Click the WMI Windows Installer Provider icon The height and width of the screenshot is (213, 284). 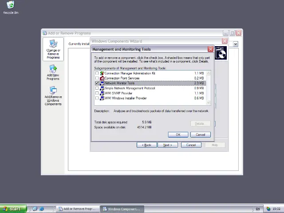pyautogui.click(x=102, y=98)
